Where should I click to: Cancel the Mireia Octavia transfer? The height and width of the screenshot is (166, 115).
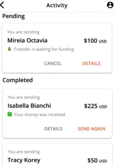(53, 63)
